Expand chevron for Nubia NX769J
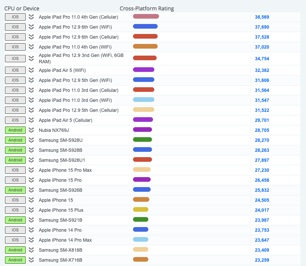The image size is (306, 266). 31,130
